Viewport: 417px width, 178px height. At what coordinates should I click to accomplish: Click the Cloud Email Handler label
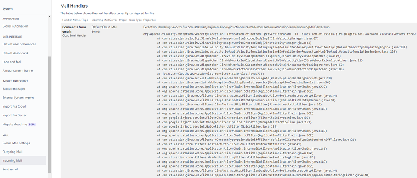click(x=74, y=35)
